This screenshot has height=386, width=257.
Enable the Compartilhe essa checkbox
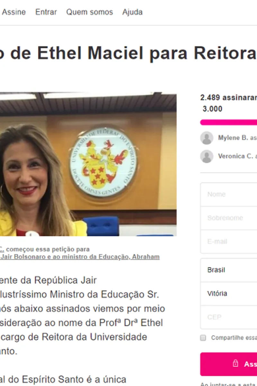(203, 338)
